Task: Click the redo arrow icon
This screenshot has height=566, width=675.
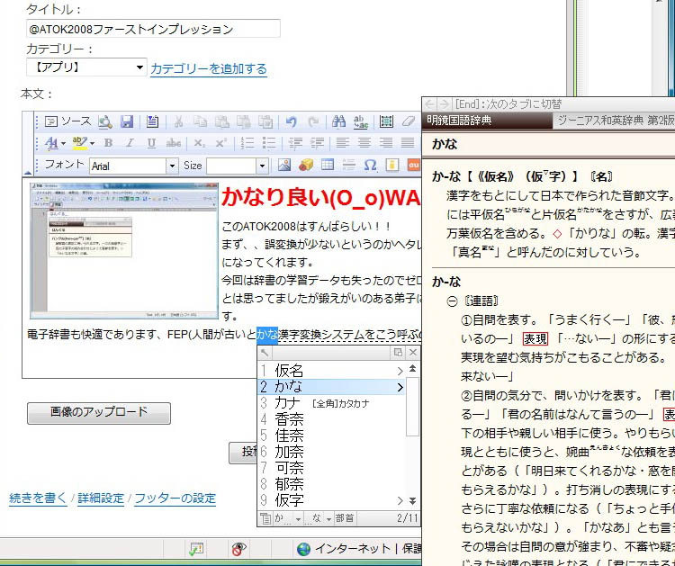Action: 313,121
